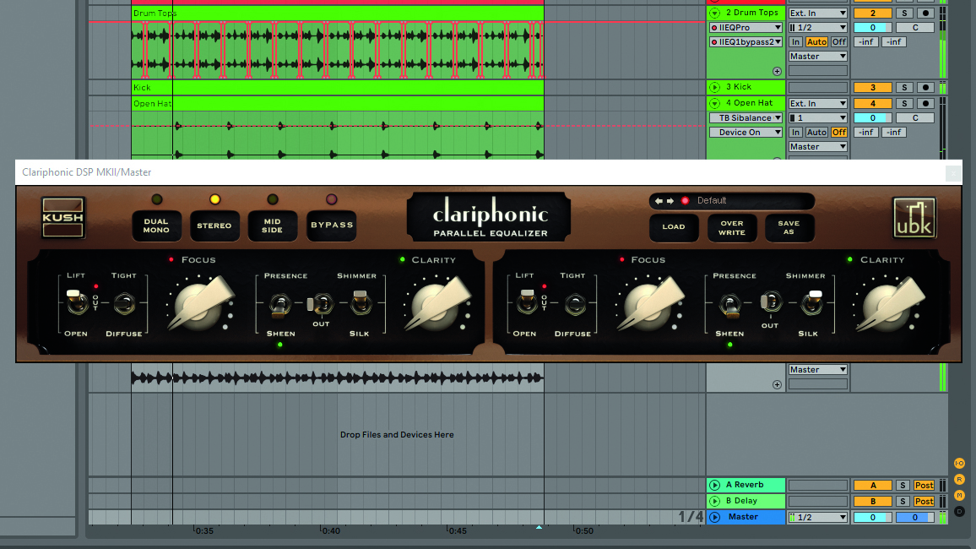Toggle the Open Hat track activator 4
The height and width of the screenshot is (549, 976).
coord(872,103)
